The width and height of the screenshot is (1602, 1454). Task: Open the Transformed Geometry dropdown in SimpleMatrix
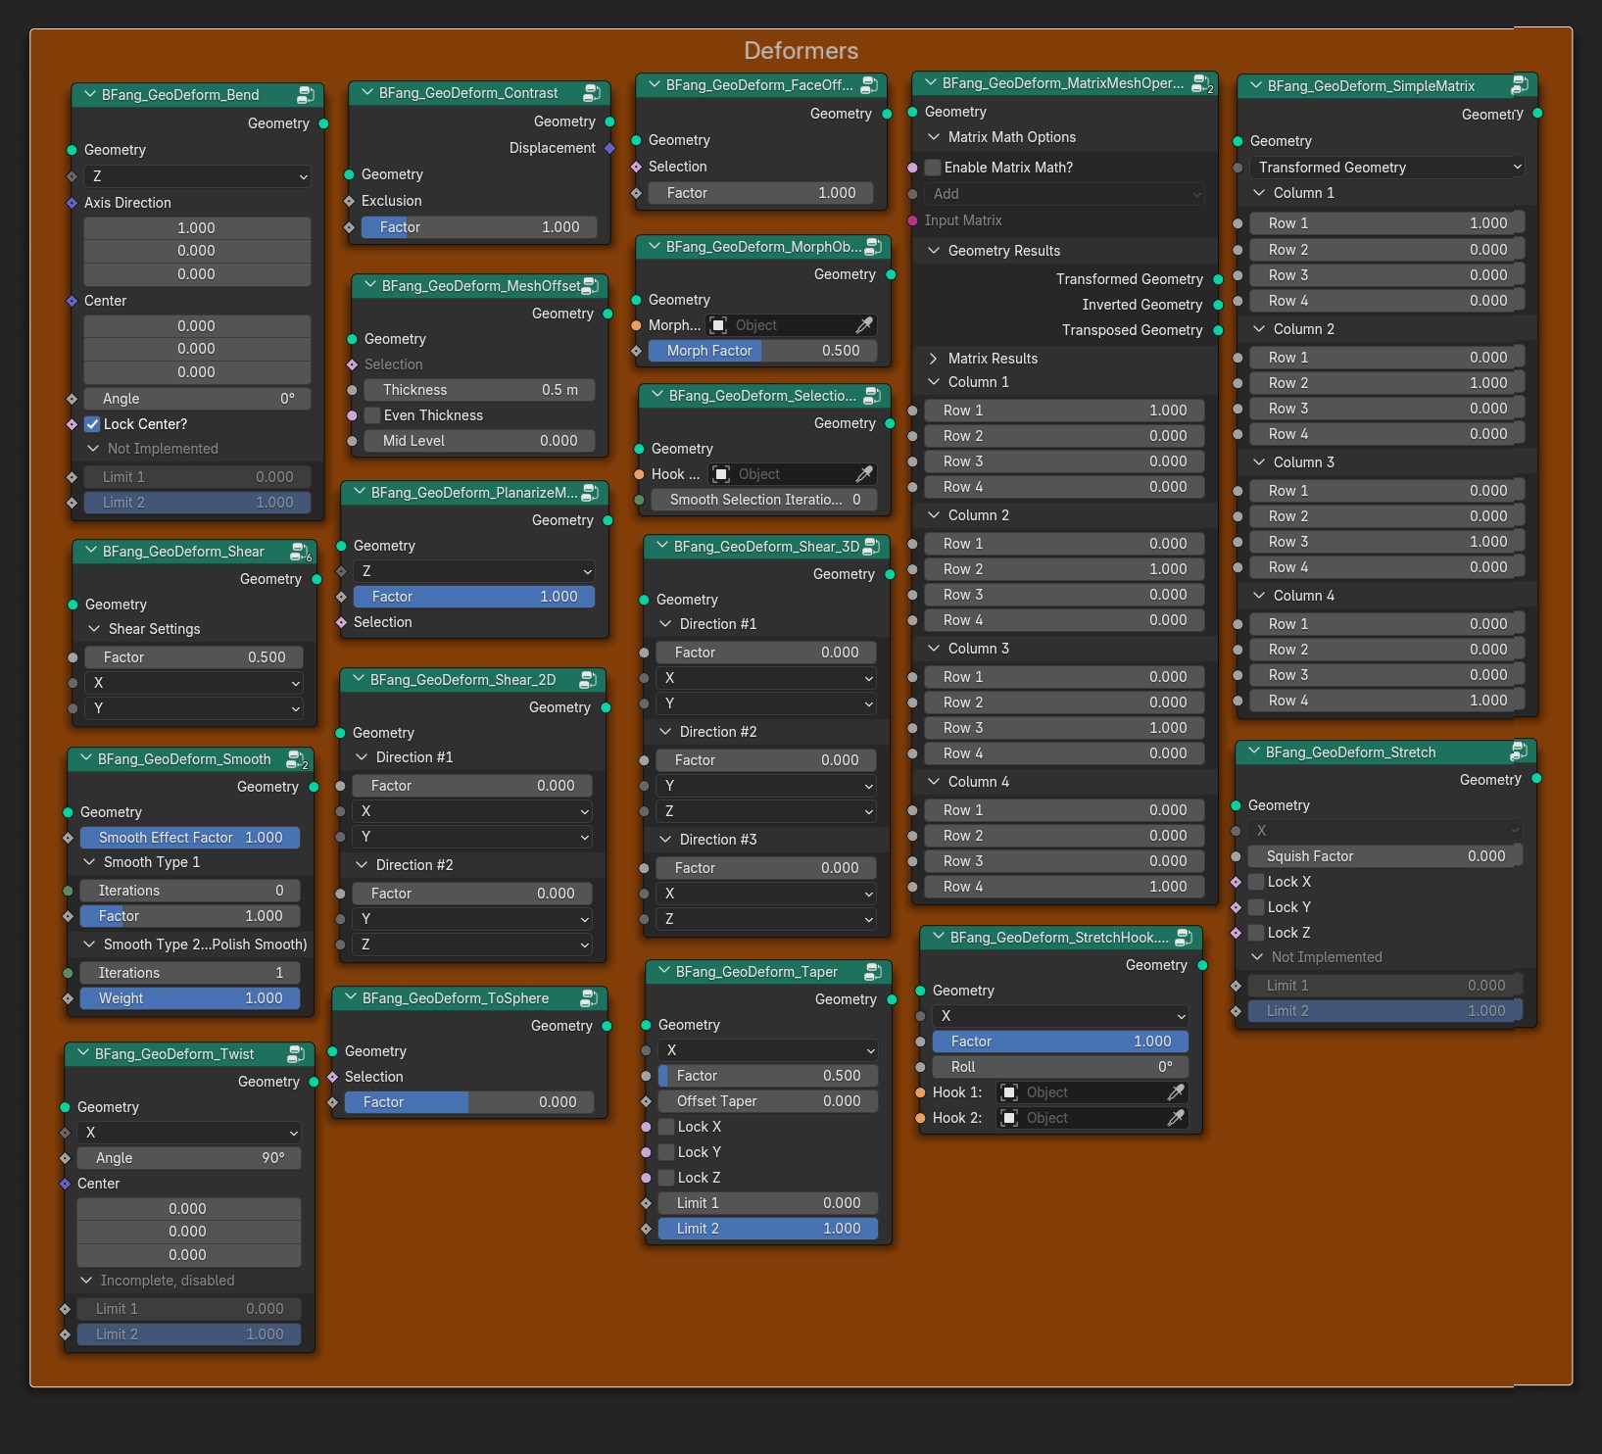[x=1386, y=168]
